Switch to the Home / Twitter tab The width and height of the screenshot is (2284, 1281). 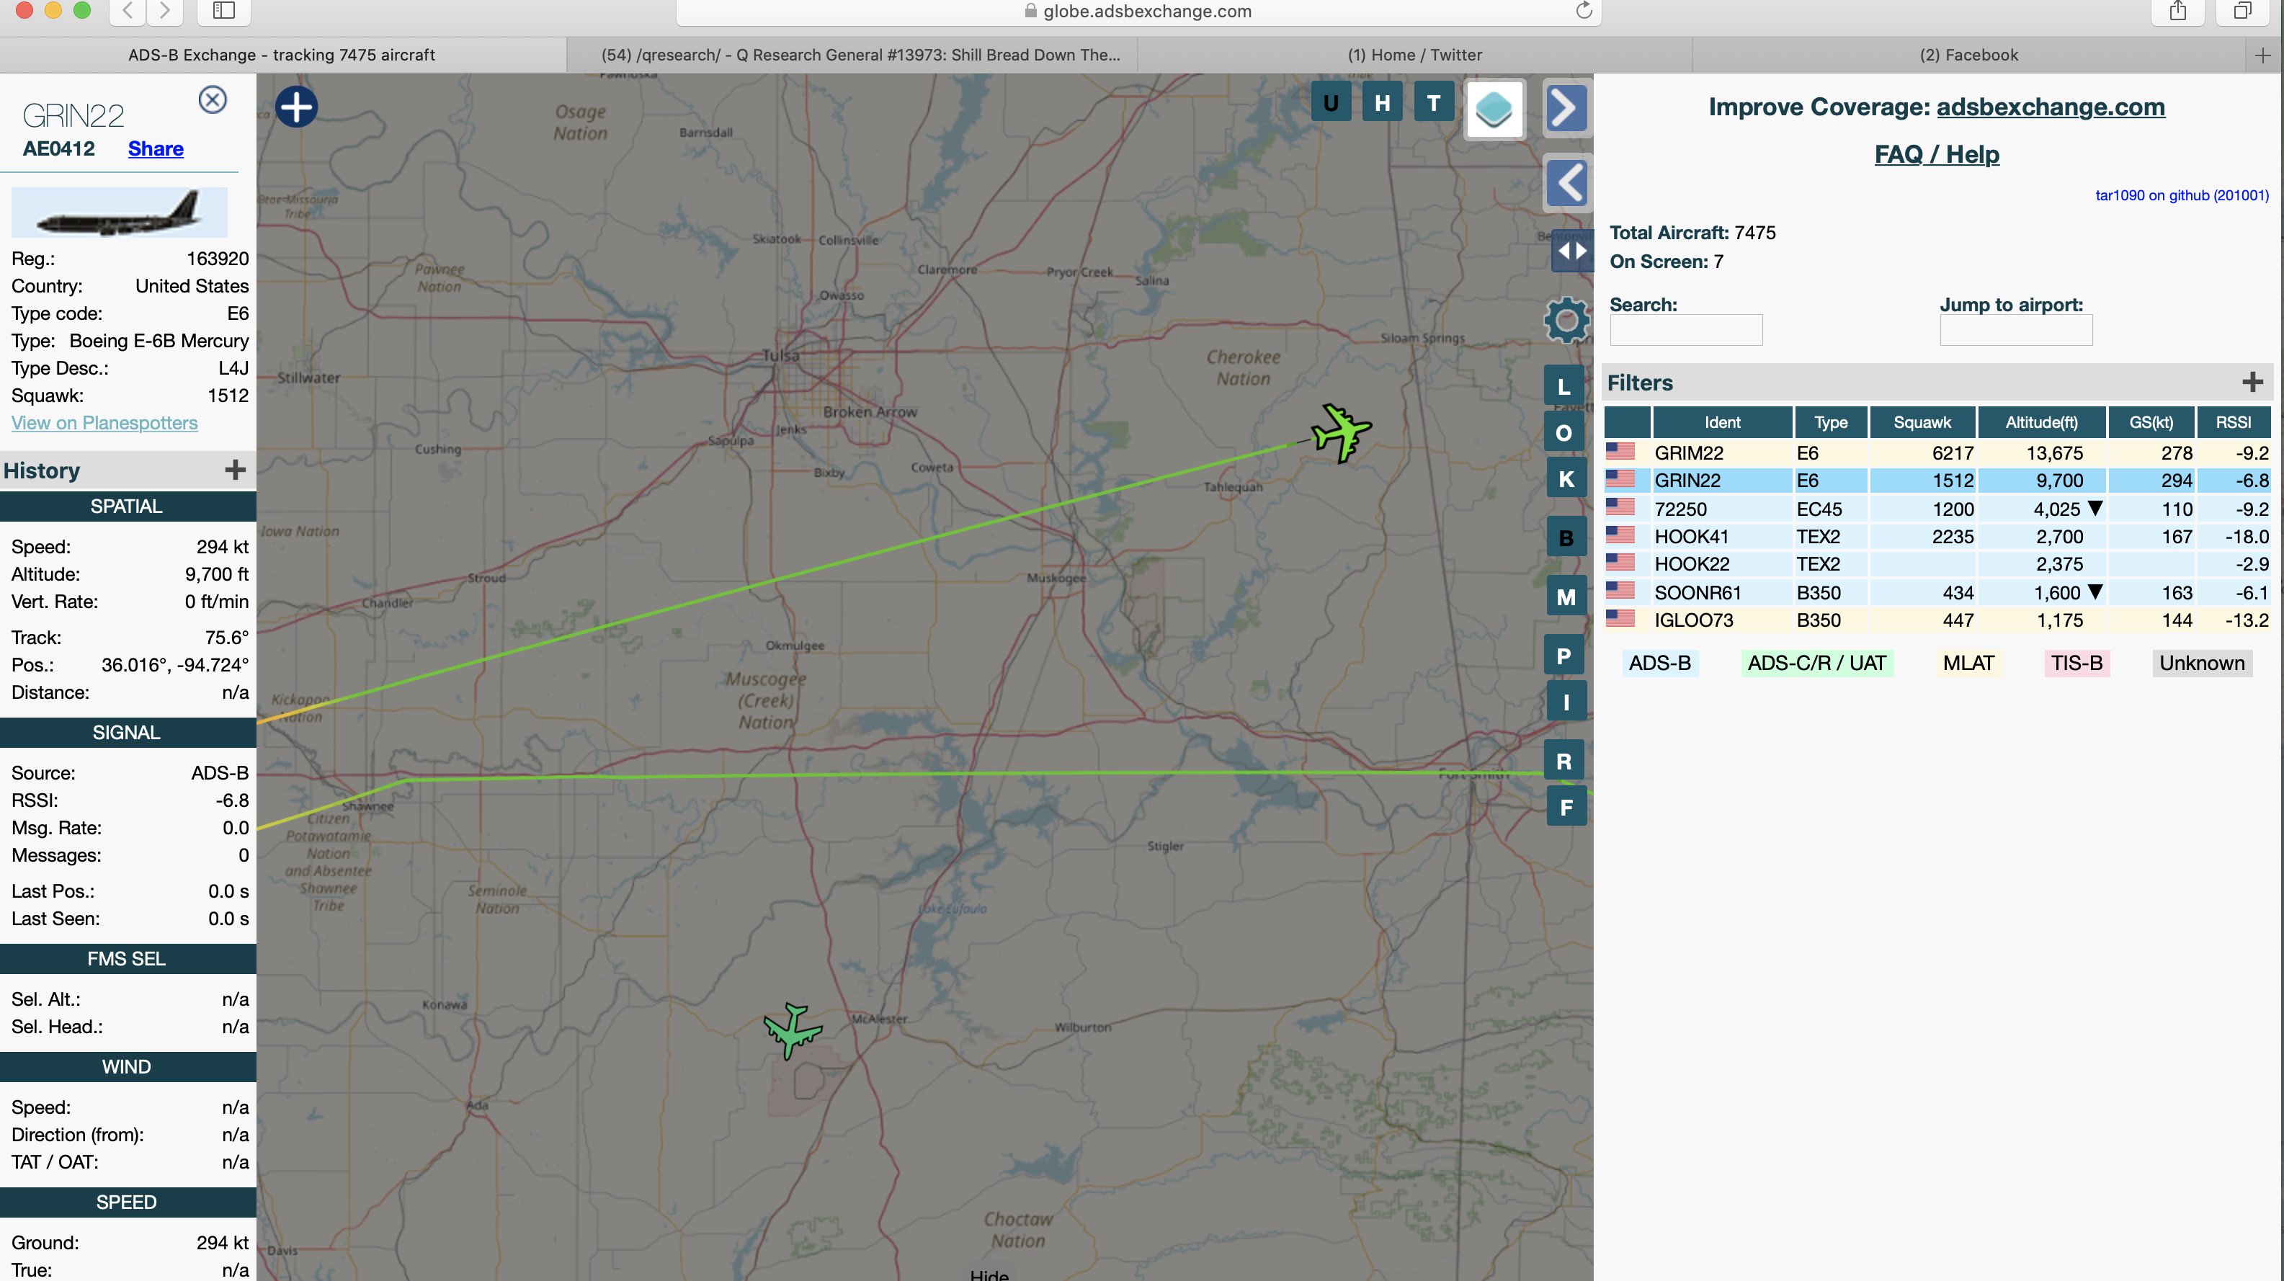pos(1414,55)
